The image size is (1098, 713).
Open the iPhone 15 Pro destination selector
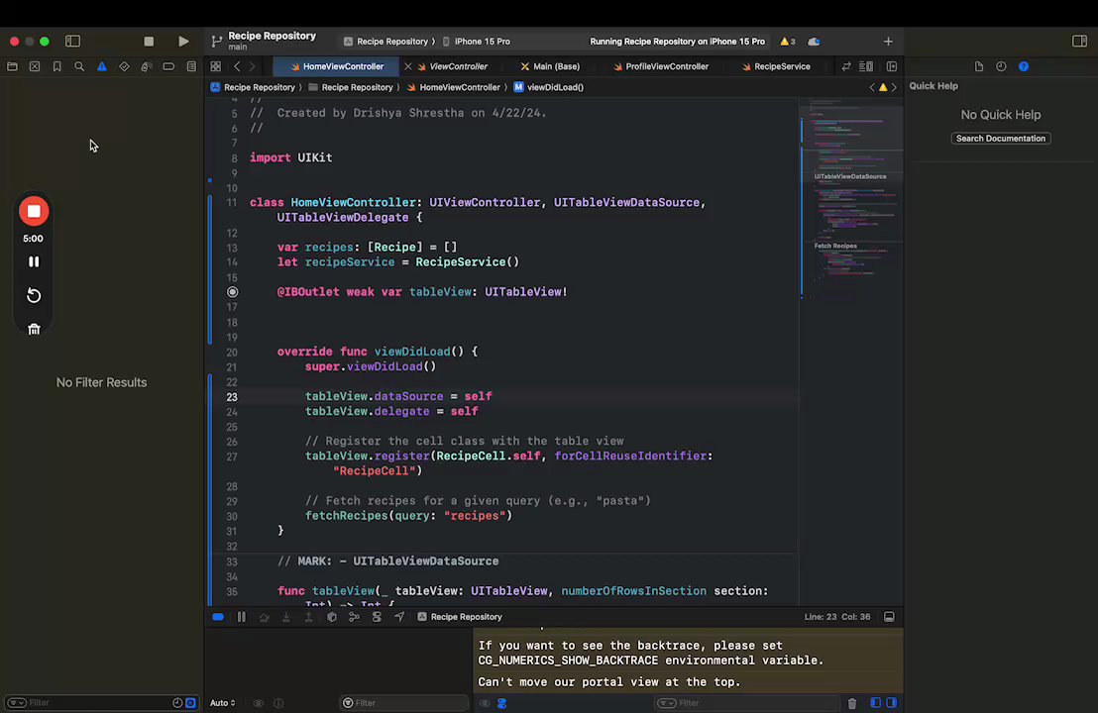pyautogui.click(x=482, y=42)
